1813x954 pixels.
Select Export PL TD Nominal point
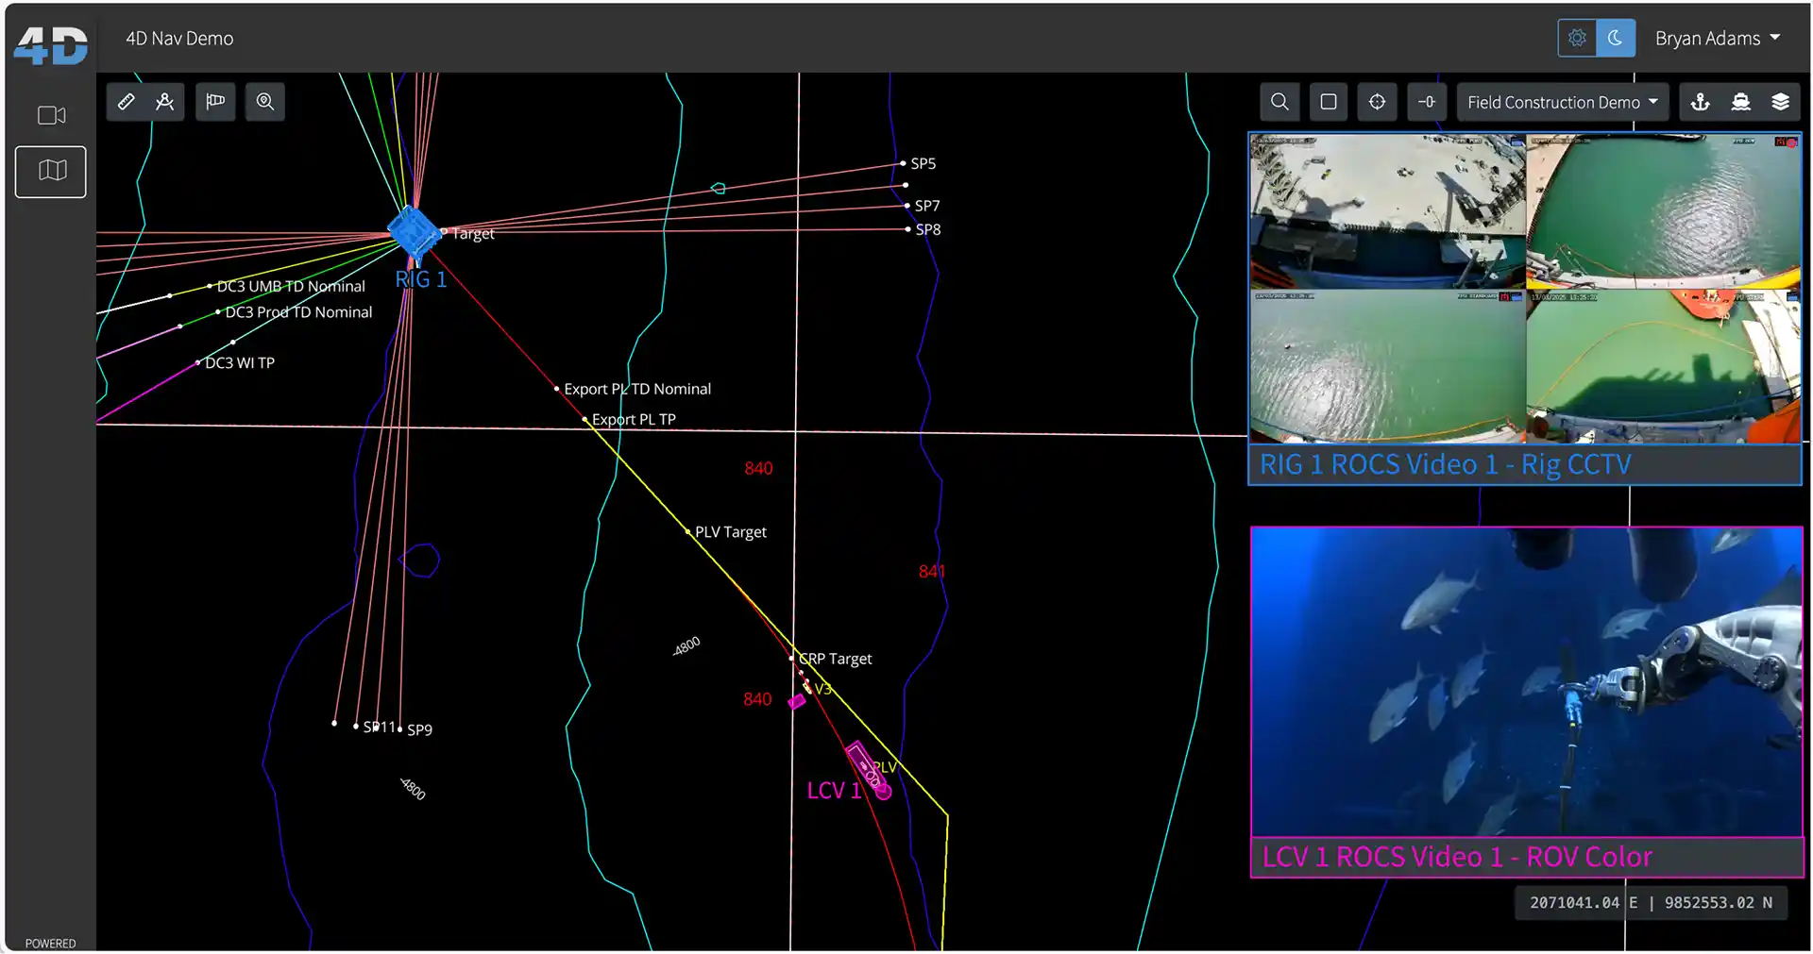click(557, 389)
